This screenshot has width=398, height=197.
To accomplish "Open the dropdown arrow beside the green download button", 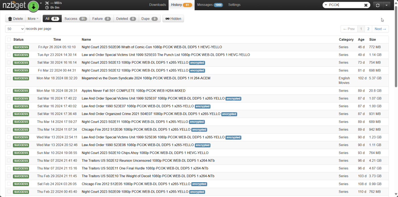I will click(x=41, y=3).
